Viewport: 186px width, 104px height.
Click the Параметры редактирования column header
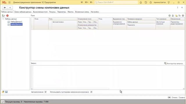point(177,25)
